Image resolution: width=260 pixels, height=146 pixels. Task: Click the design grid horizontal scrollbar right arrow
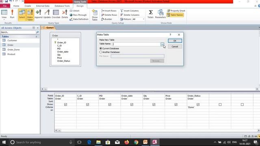258,131
